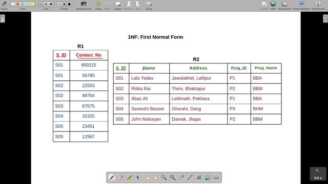Click the Prog_Name column header
328x184 pixels.
click(x=265, y=68)
